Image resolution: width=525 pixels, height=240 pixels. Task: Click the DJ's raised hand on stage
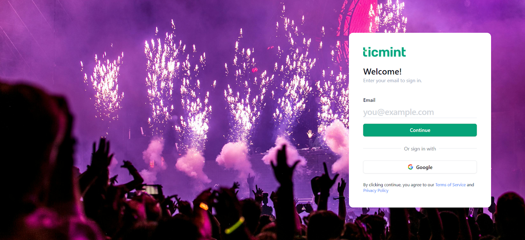(x=310, y=133)
